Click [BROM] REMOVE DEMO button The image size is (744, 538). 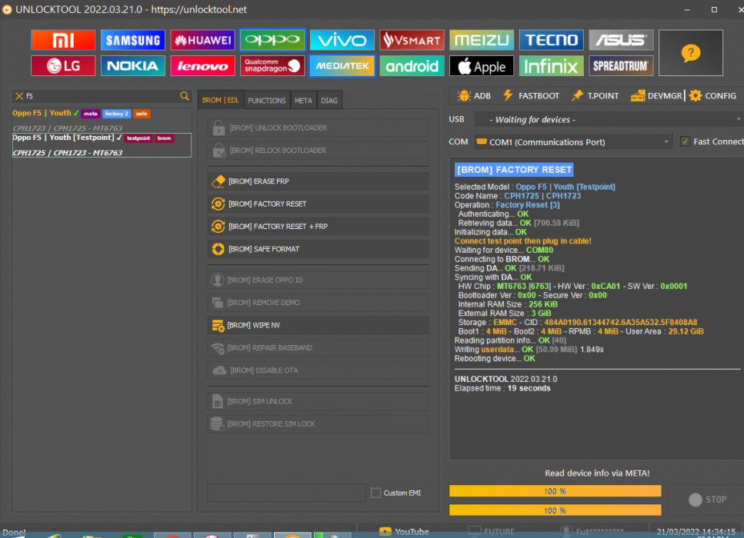click(x=318, y=302)
